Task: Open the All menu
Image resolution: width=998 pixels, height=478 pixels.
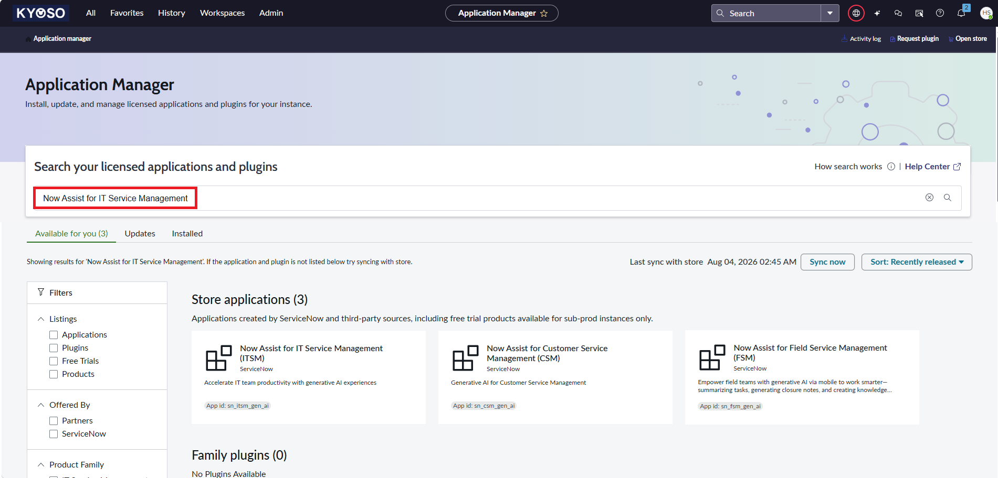Action: click(x=91, y=13)
